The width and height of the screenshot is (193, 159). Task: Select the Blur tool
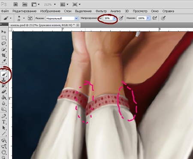(3, 103)
